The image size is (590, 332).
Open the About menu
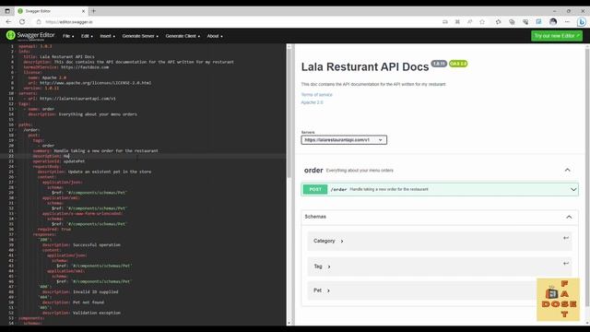tap(215, 36)
